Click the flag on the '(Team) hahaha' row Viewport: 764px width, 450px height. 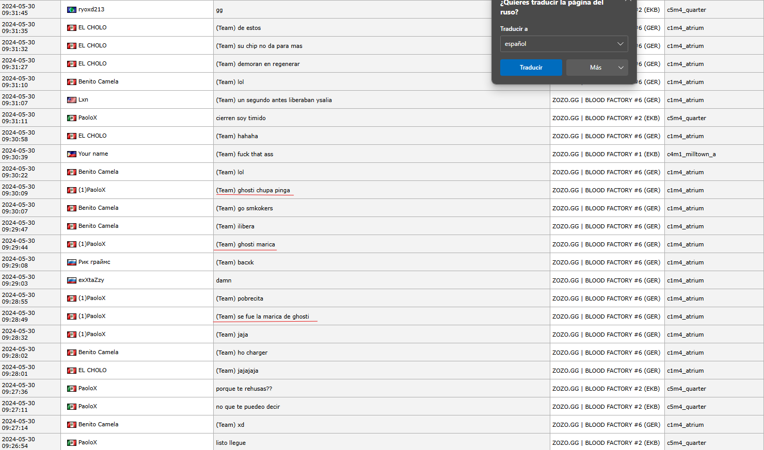(x=72, y=136)
